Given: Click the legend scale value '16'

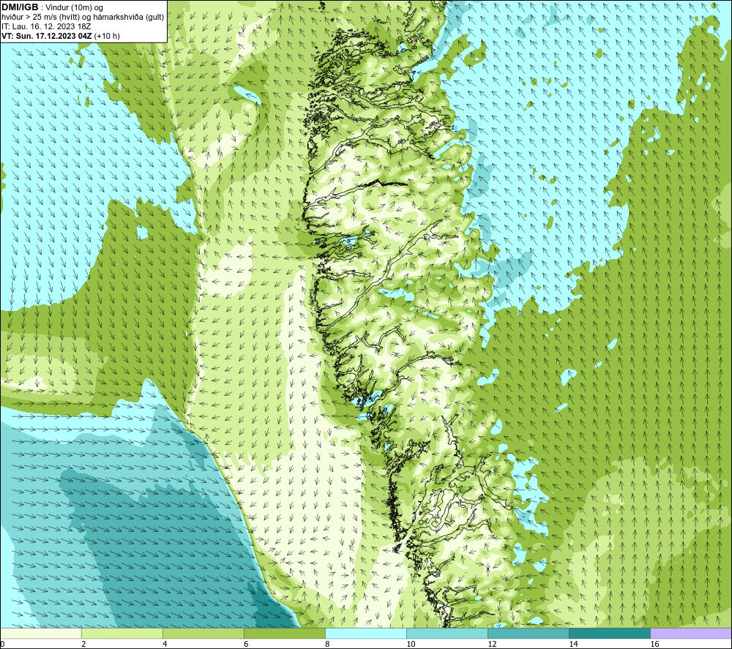Looking at the screenshot, I should [x=654, y=645].
